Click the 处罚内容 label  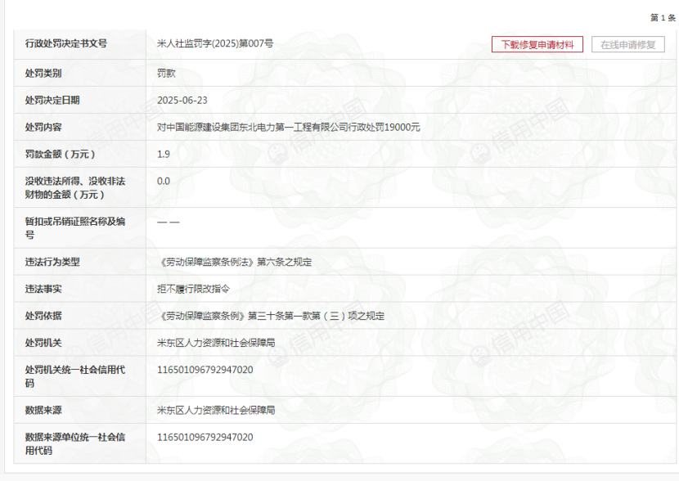(43, 128)
